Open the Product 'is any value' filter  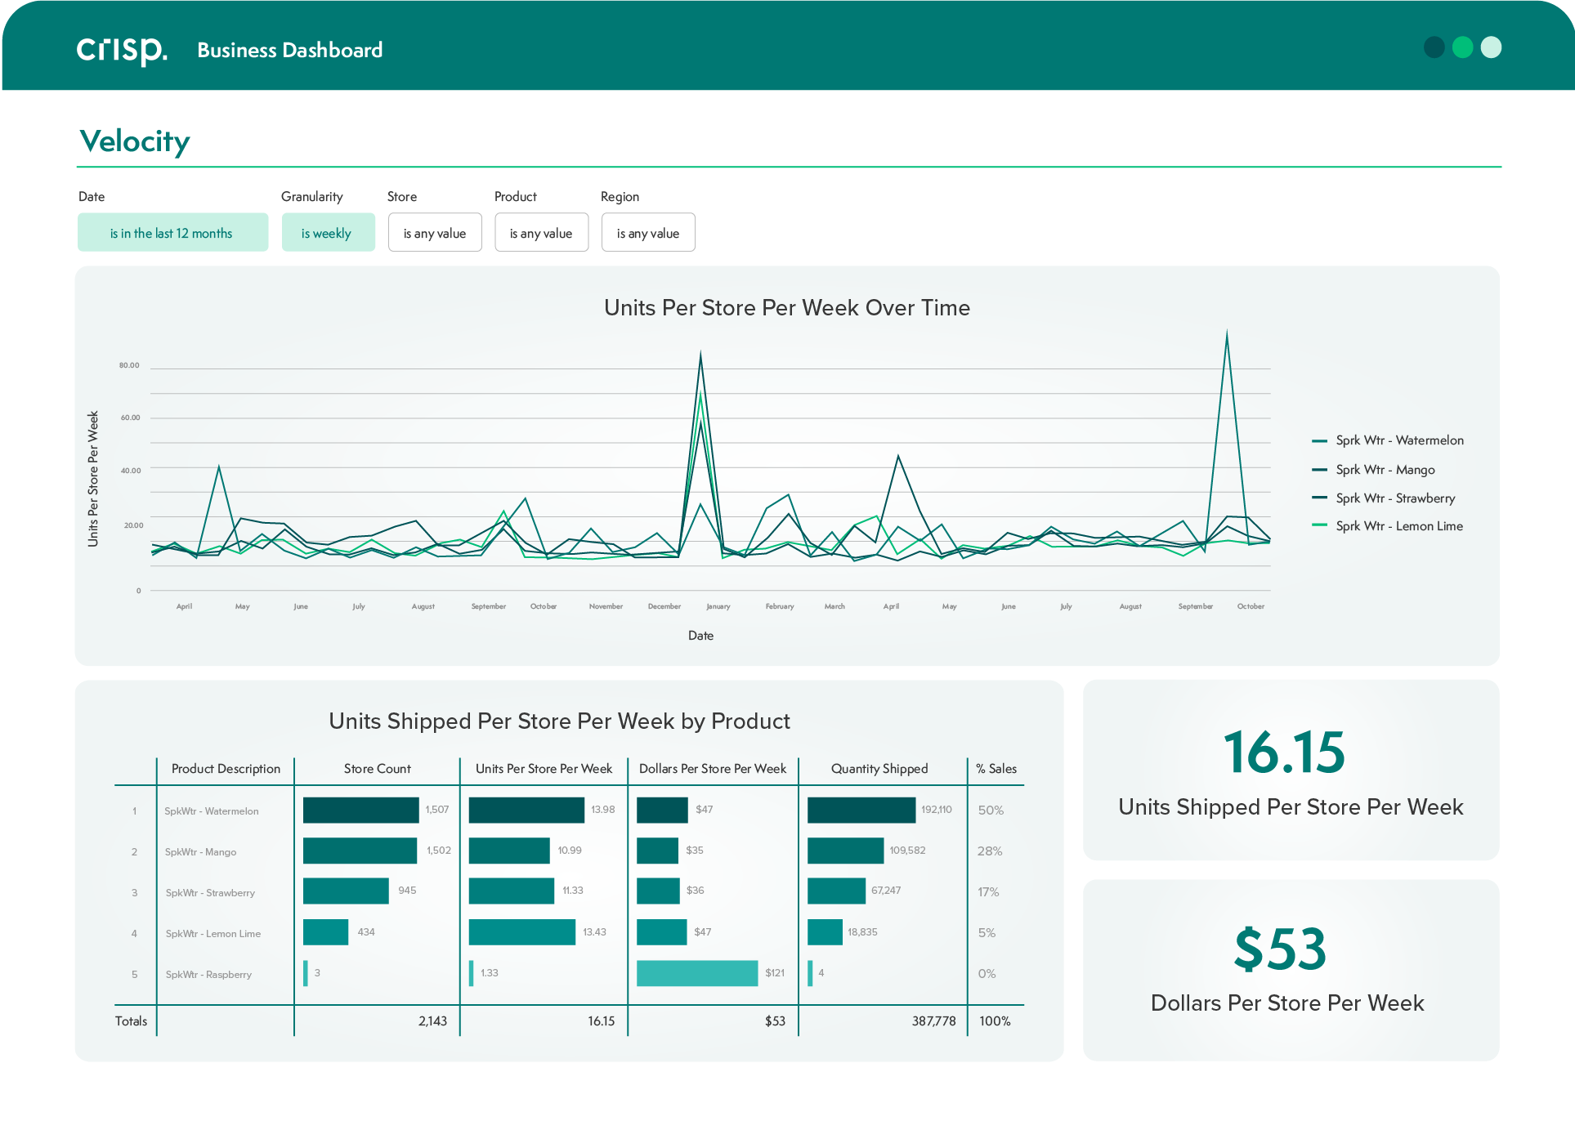541,233
